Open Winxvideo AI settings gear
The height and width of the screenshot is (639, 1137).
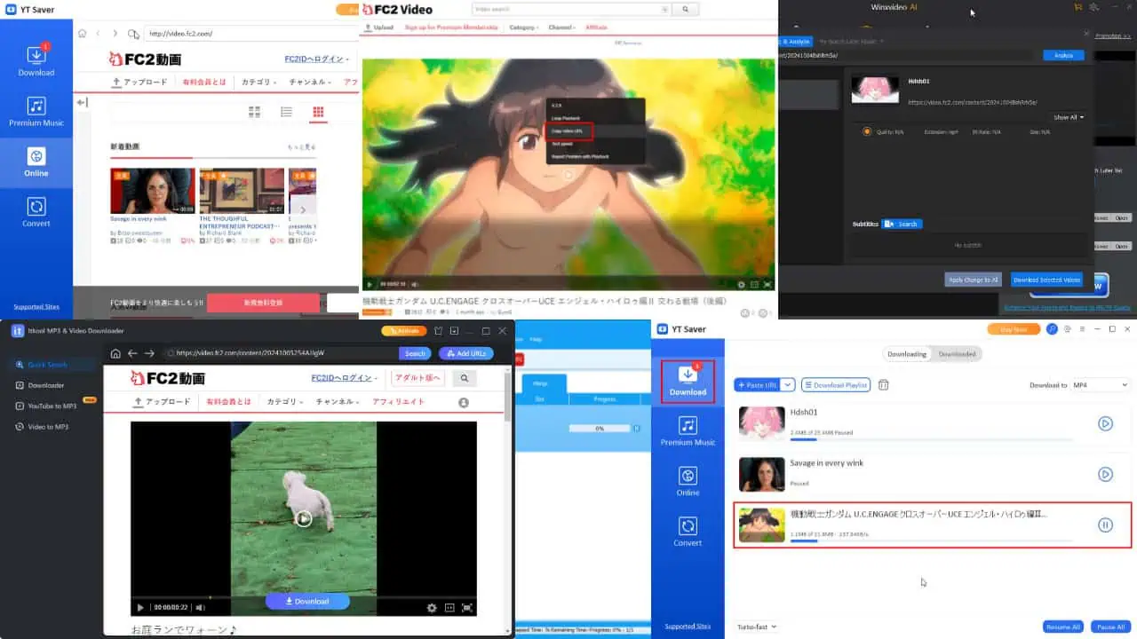(x=1093, y=7)
